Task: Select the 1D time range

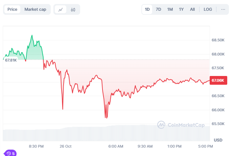Action: (147, 9)
